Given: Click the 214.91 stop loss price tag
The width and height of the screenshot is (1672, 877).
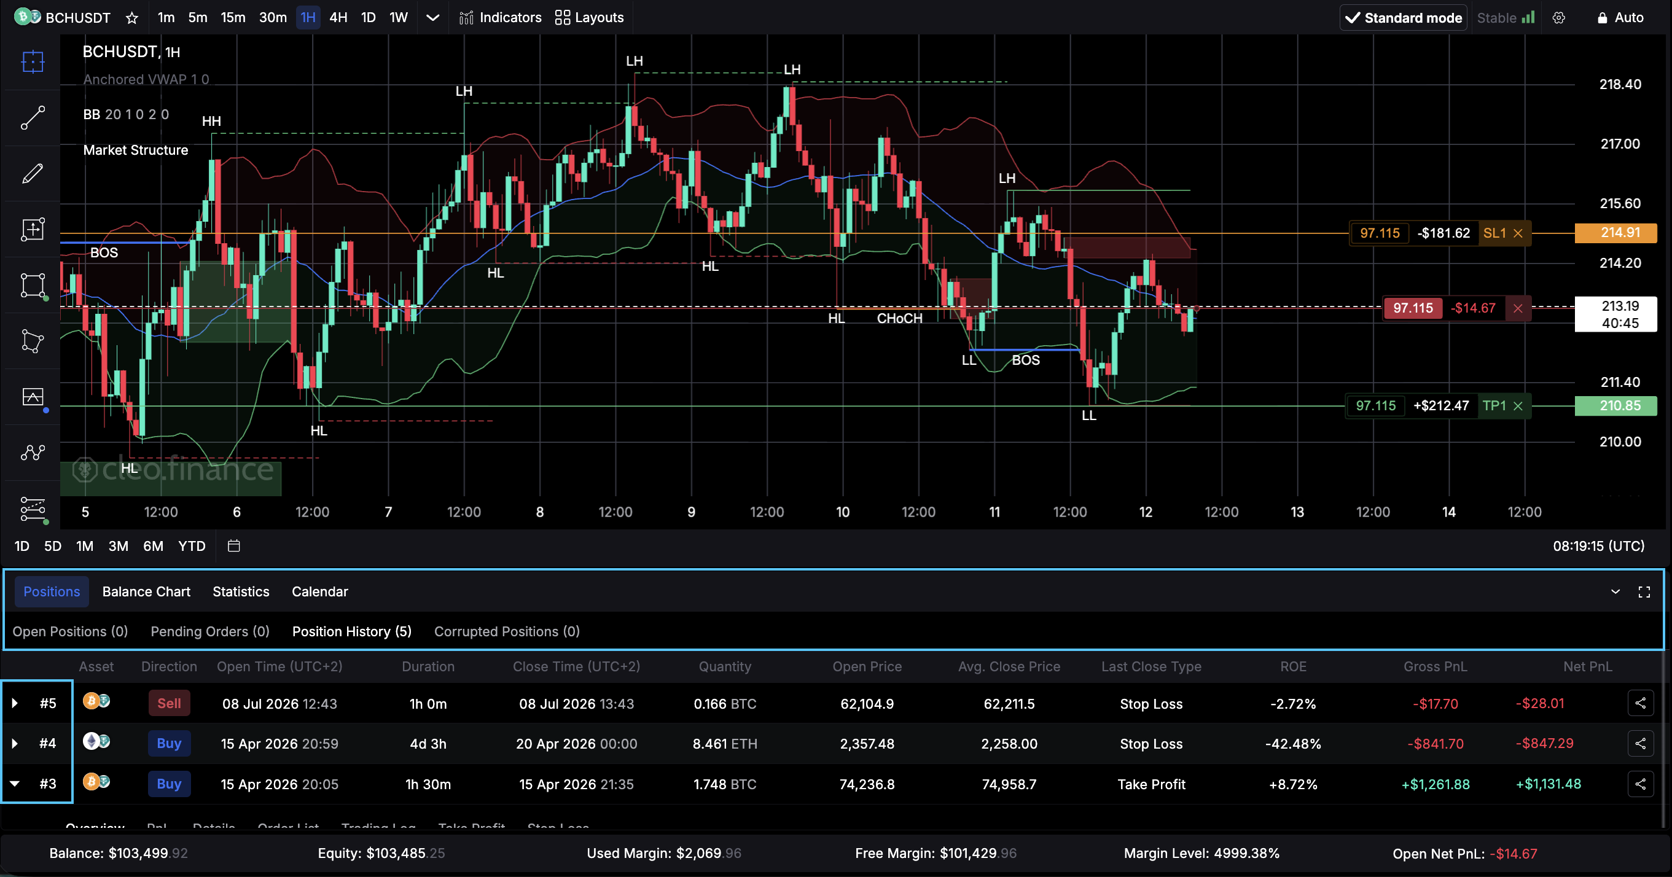Looking at the screenshot, I should click(x=1615, y=232).
